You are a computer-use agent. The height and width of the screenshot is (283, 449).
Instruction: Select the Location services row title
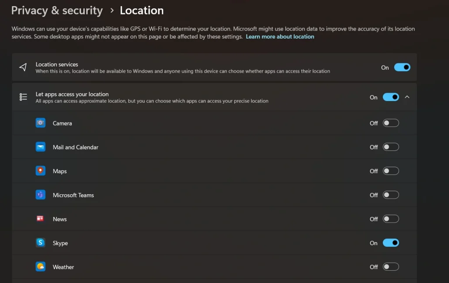(x=57, y=64)
